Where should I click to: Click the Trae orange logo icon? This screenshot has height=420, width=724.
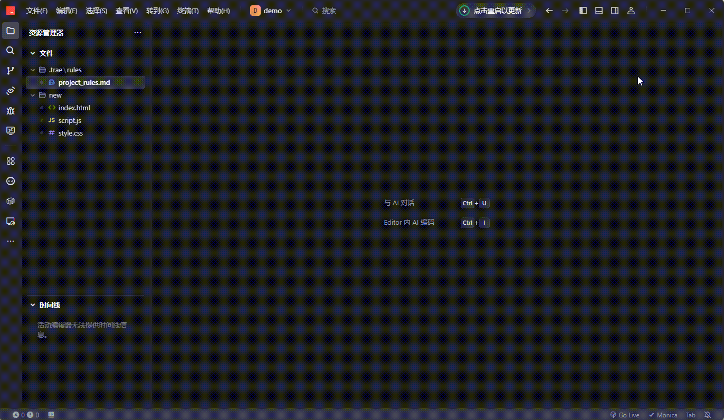click(11, 11)
